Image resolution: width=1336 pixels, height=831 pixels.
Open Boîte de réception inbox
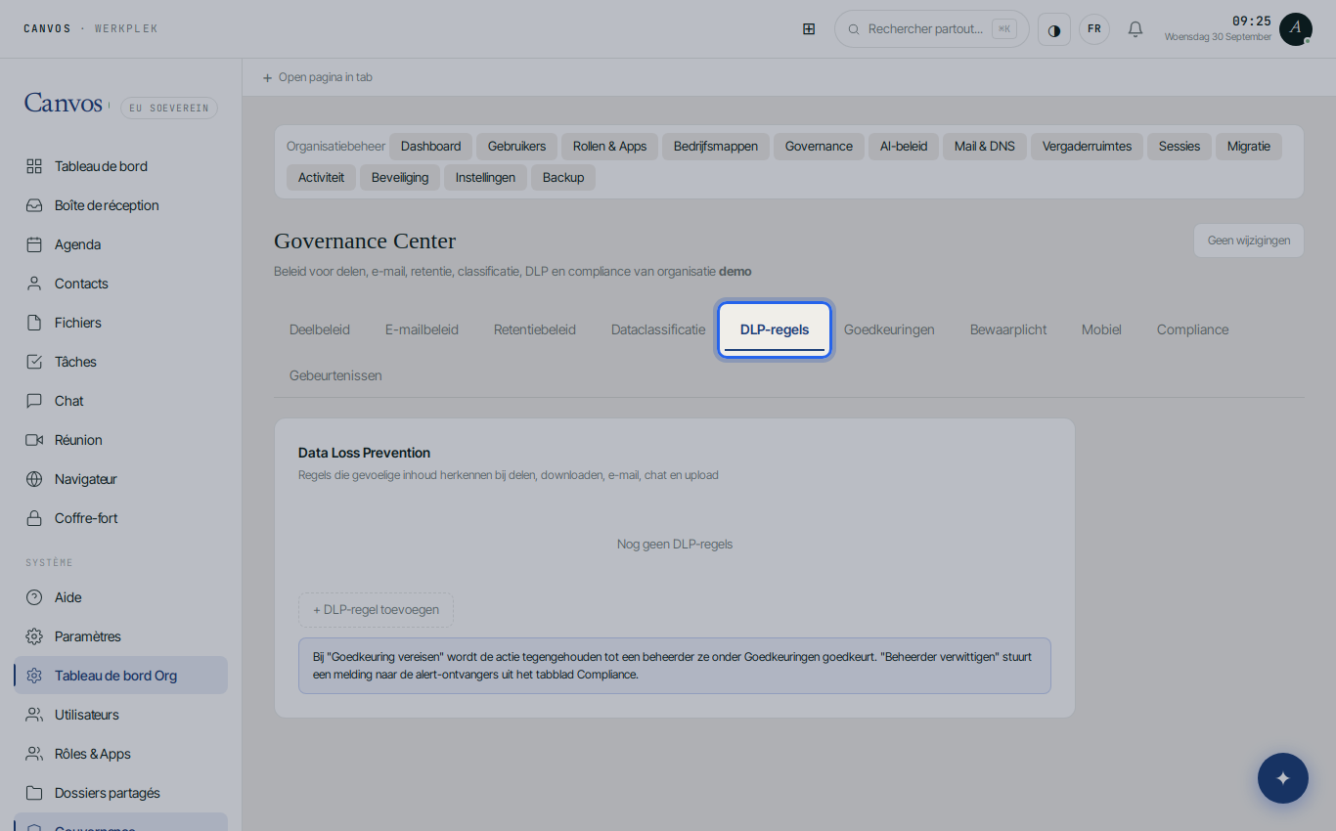click(x=121, y=205)
